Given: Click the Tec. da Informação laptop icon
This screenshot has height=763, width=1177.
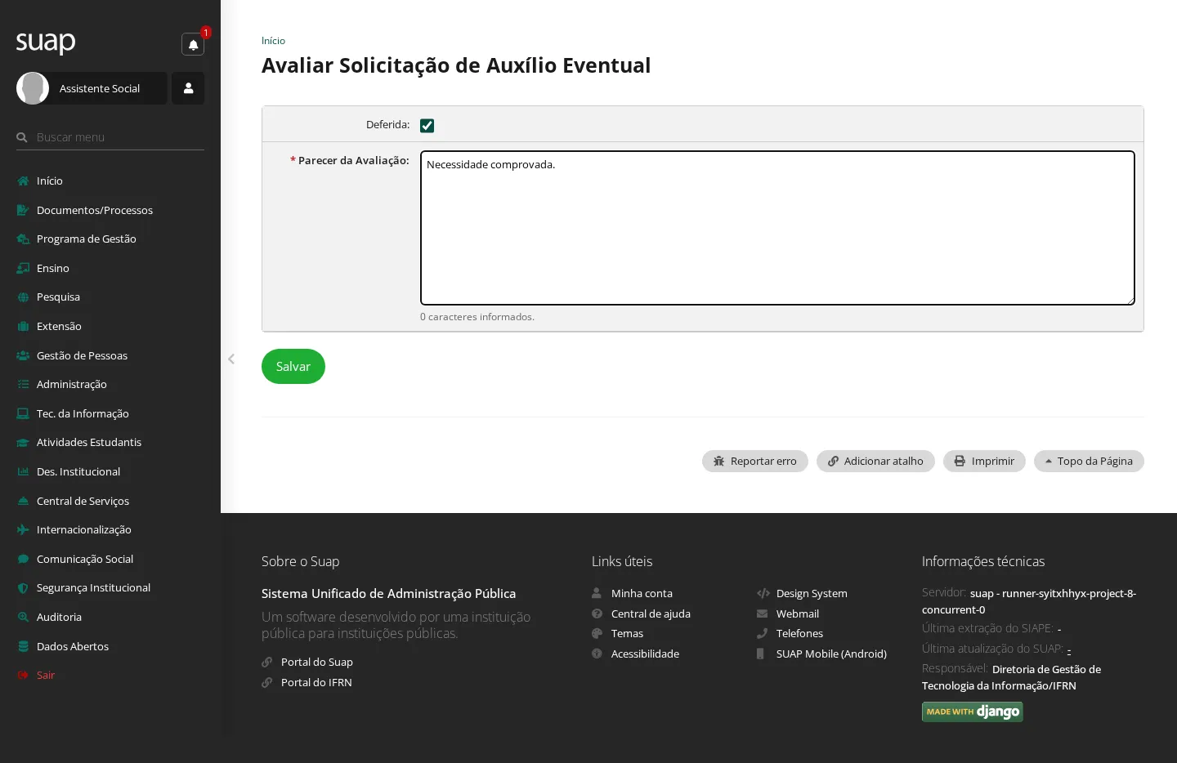Looking at the screenshot, I should (x=23, y=413).
